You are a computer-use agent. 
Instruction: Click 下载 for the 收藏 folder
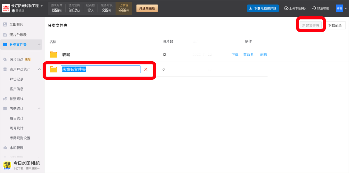coord(235,54)
